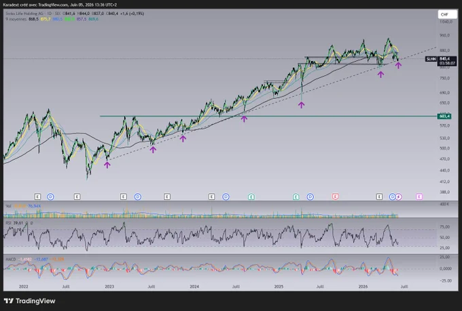Open the pink upcoming earnings marker
This screenshot has width=462, height=311.
419,196
